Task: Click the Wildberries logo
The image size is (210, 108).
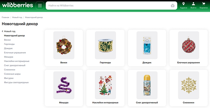Action: point(18,5)
